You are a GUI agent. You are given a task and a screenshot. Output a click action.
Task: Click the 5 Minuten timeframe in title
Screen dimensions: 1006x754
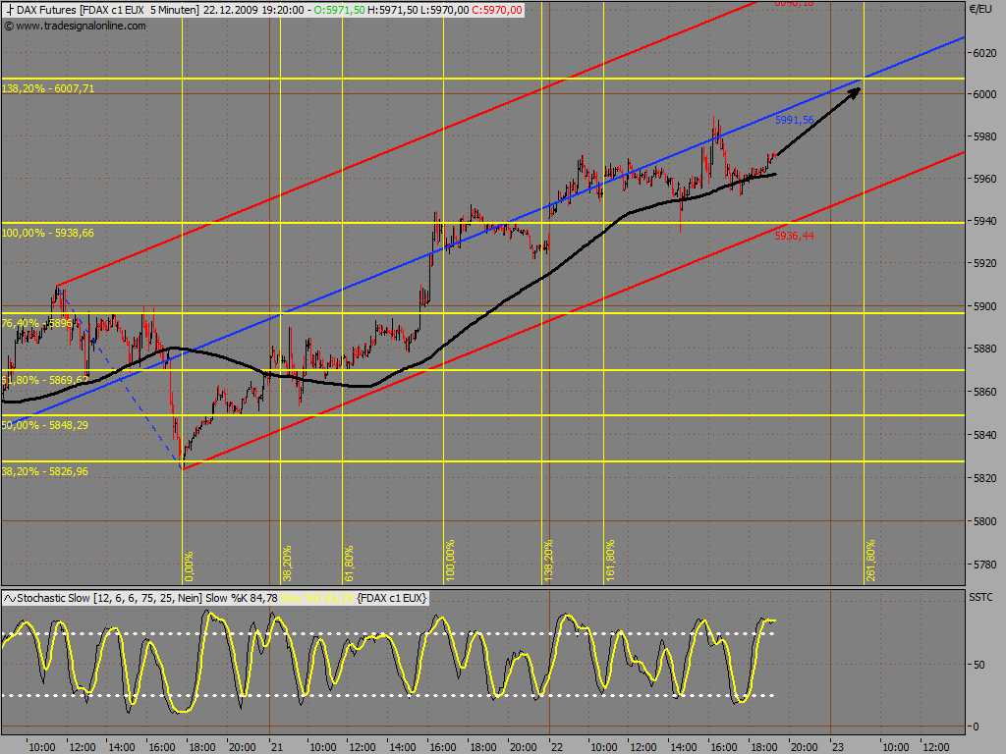point(175,10)
